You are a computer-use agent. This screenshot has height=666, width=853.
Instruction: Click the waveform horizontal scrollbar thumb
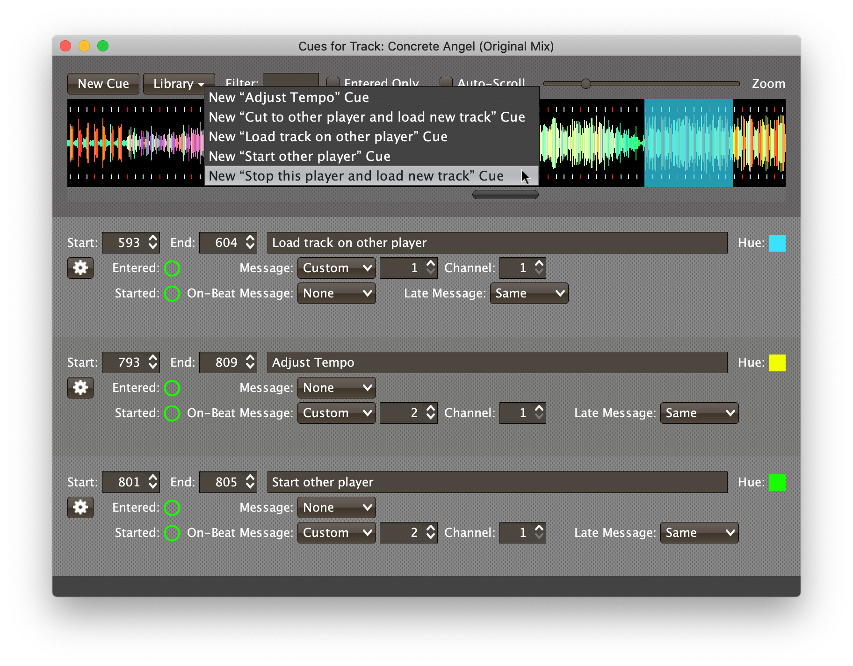506,195
